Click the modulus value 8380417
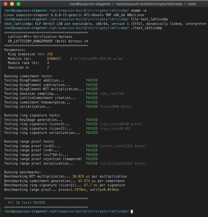208x217 pixels. (54, 59)
